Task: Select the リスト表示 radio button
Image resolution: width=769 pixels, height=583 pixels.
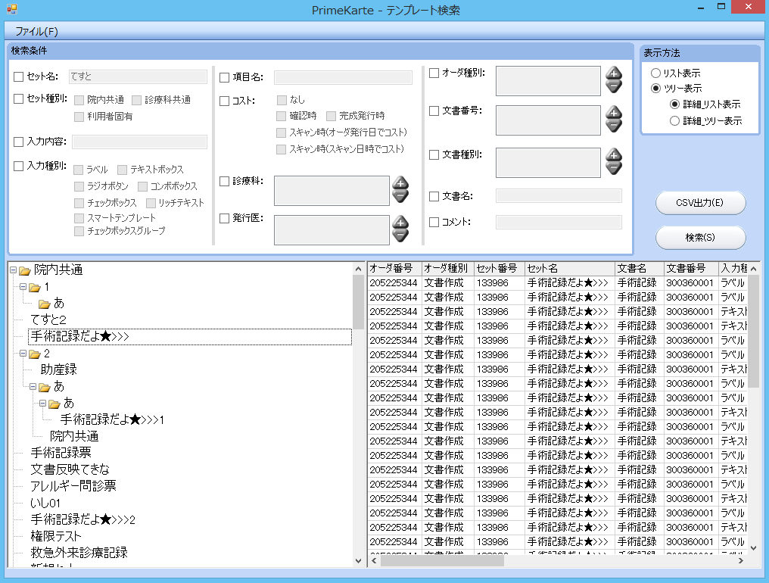Action: (655, 73)
